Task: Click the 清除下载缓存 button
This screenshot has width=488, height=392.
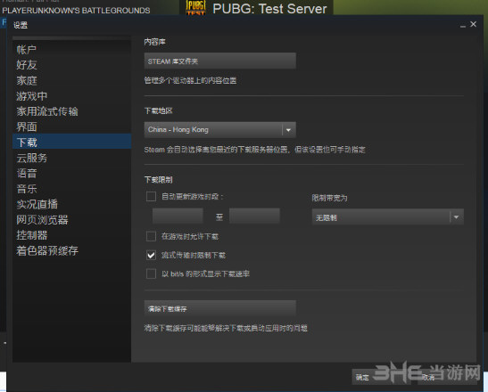Action: pos(219,308)
